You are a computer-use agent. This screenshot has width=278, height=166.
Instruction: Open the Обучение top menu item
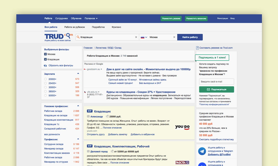point(76,18)
